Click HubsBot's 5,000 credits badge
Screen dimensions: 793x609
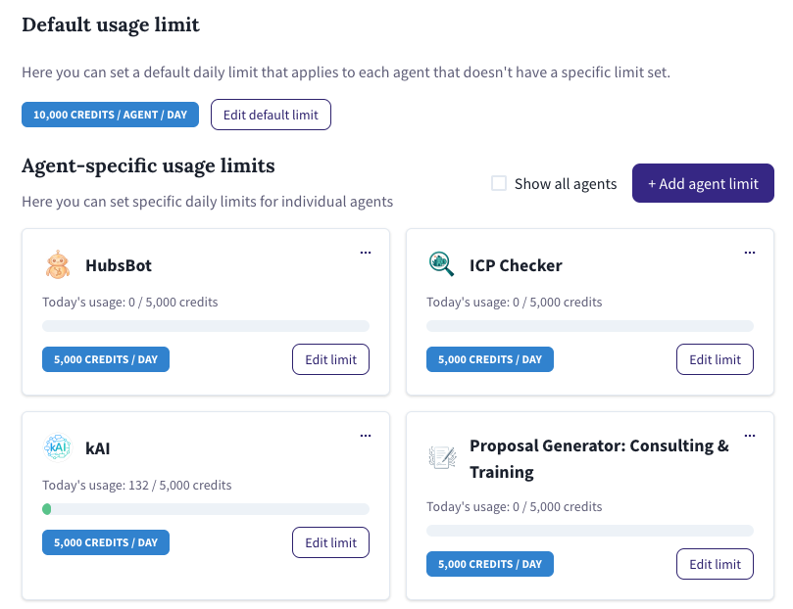[105, 359]
